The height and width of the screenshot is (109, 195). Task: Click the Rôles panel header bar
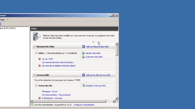point(74,28)
